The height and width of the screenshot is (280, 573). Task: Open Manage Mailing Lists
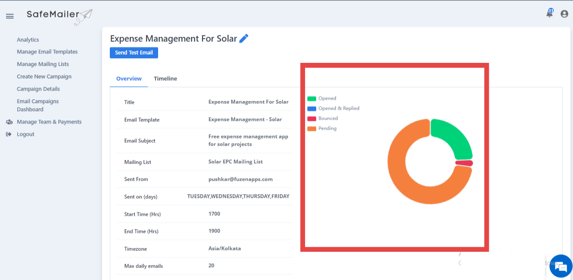[42, 64]
